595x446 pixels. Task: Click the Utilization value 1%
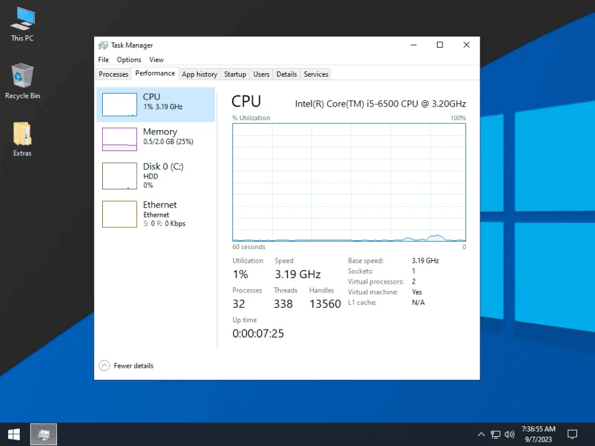[x=240, y=274]
